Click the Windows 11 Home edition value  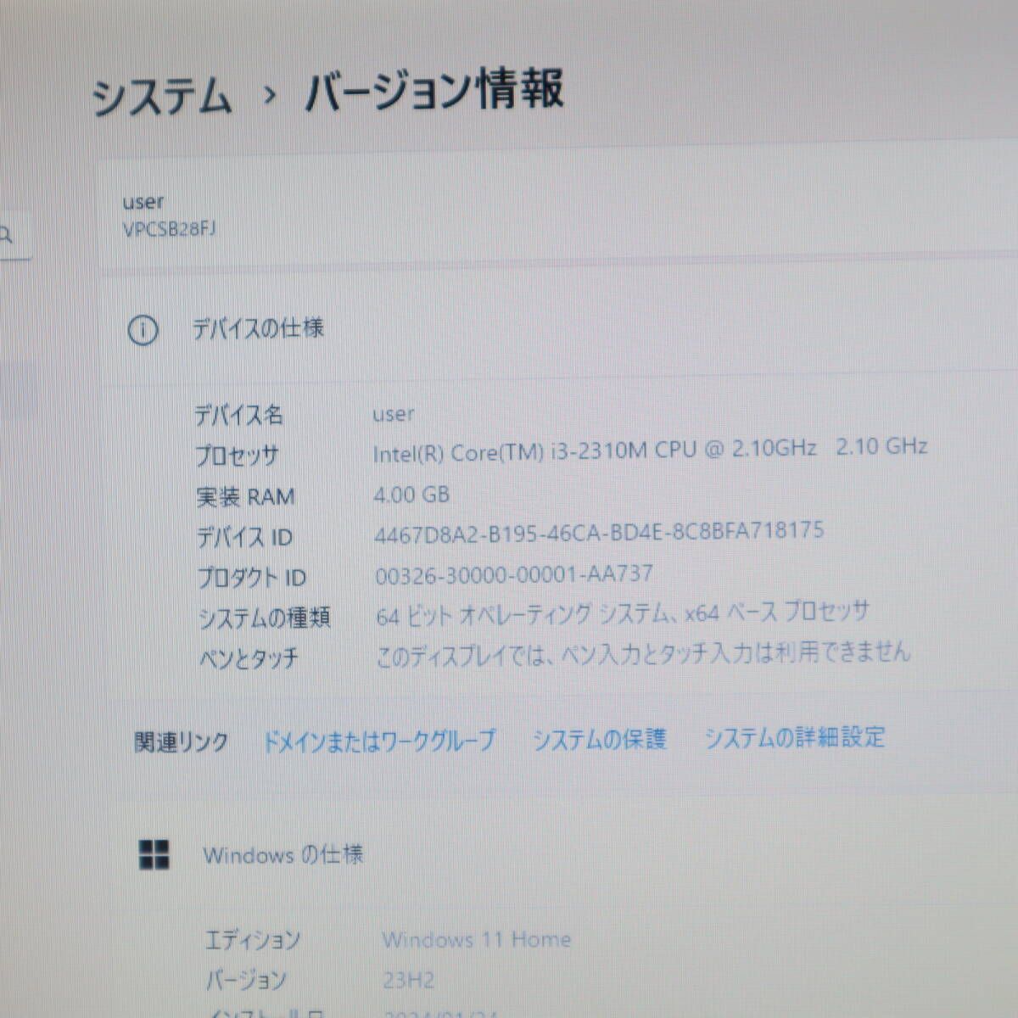(477, 939)
